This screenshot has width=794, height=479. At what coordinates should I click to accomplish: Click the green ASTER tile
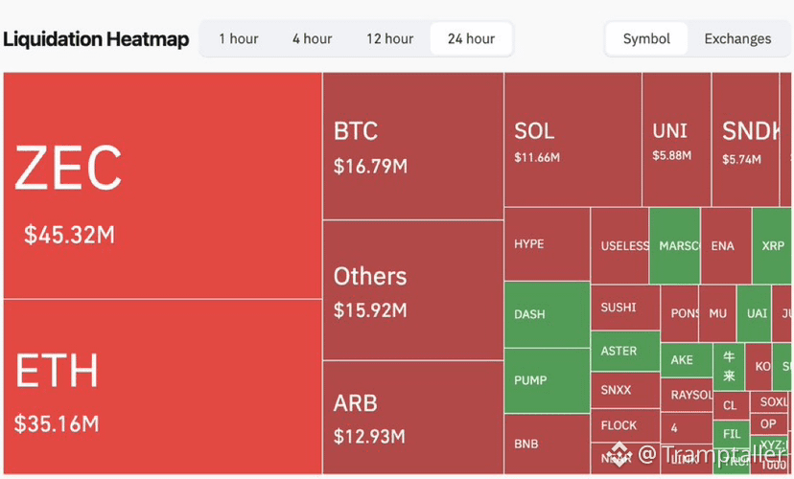click(x=625, y=351)
